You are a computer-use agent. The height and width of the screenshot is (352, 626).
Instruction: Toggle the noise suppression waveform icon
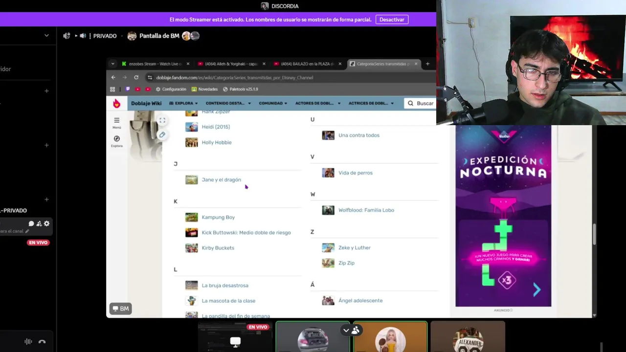tap(28, 342)
